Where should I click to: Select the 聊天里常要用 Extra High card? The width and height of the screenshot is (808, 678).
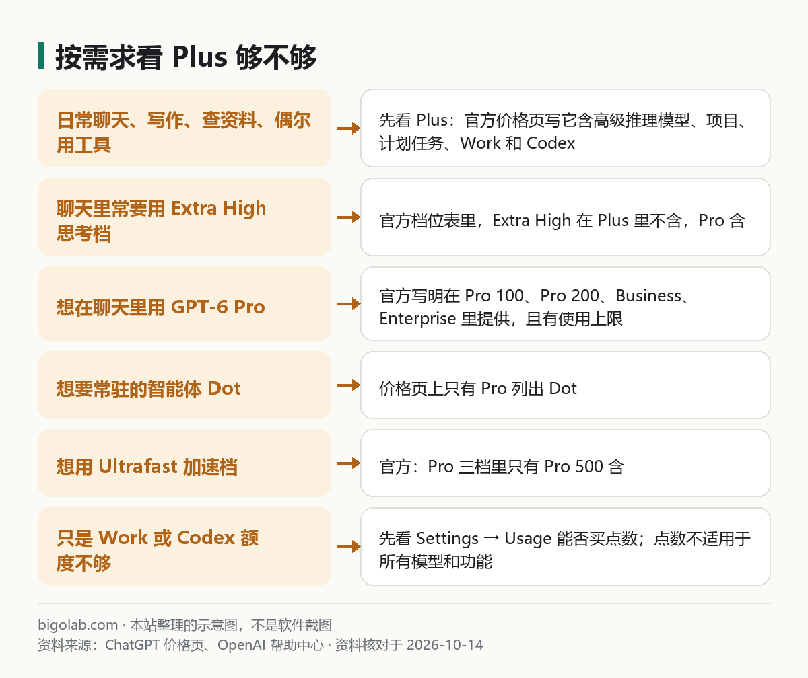[184, 217]
